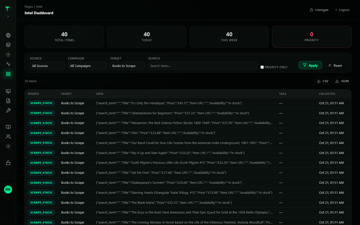Export the items as JSON
360x225 pixels.
click(342, 81)
